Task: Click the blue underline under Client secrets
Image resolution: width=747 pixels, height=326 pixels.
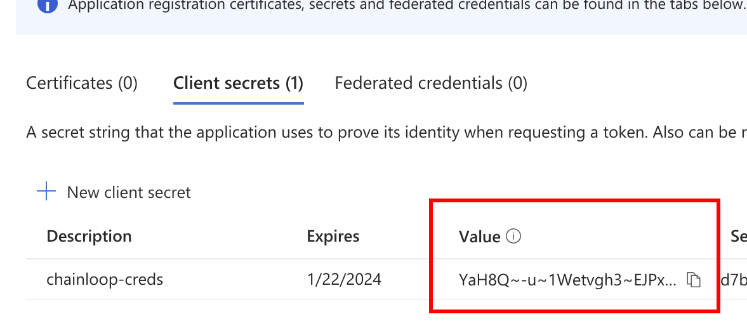Action: [238, 103]
